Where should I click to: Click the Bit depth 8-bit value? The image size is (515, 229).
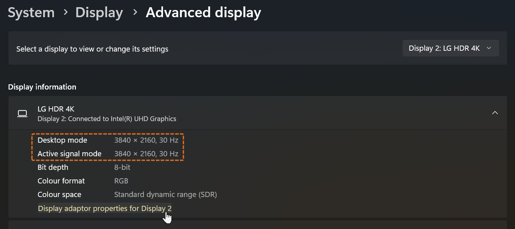click(122, 167)
